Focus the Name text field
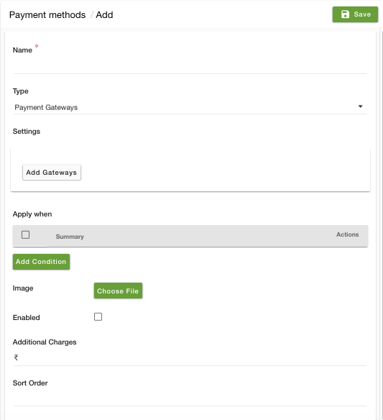Viewport: 383px width, 420px height. pyautogui.click(x=190, y=67)
